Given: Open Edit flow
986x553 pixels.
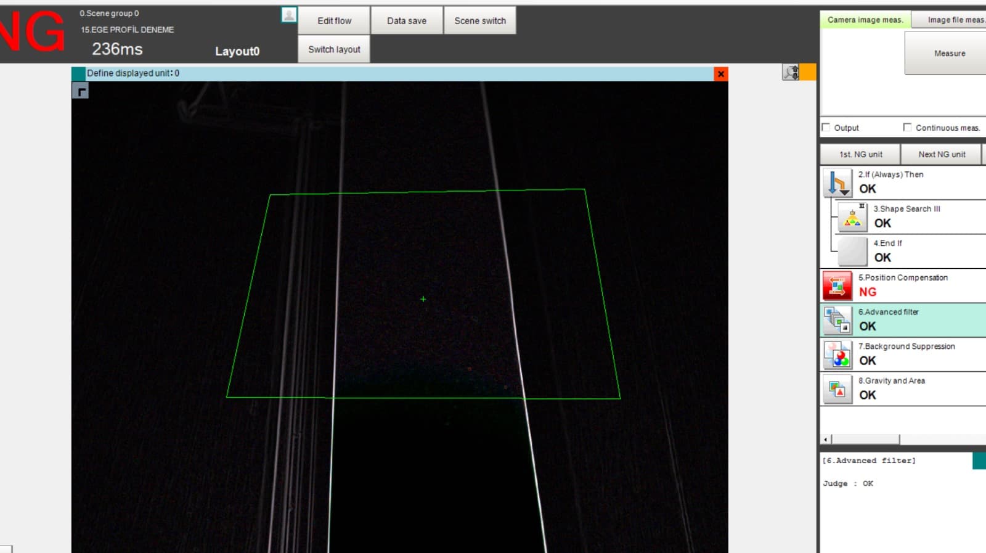Looking at the screenshot, I should click(334, 20).
